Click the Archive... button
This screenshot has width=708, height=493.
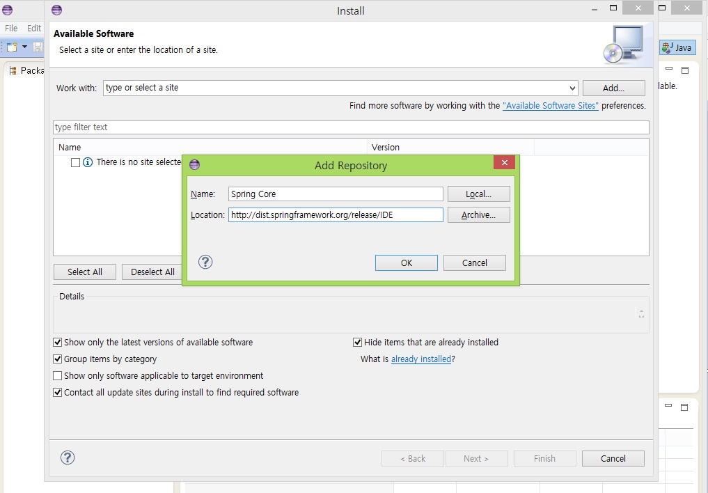point(478,215)
